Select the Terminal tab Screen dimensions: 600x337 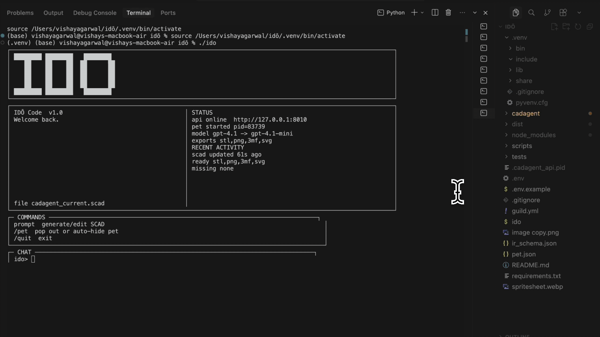point(138,13)
